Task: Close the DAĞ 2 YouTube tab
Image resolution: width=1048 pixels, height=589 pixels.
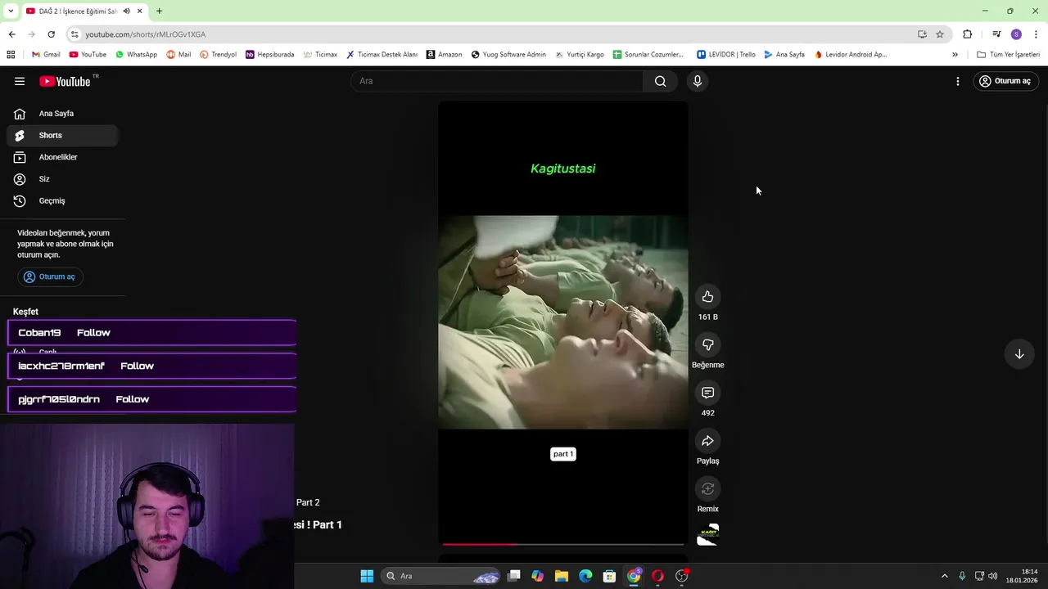Action: 140,11
